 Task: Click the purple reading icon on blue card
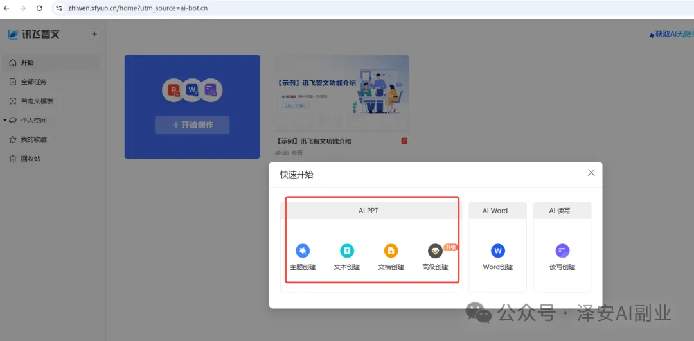pos(211,91)
